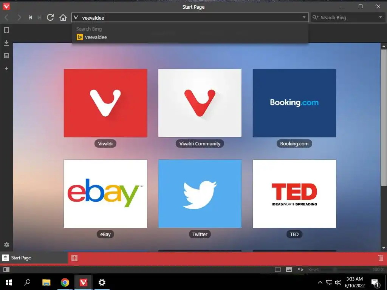Reload the current page
387x290 pixels.
tap(50, 17)
